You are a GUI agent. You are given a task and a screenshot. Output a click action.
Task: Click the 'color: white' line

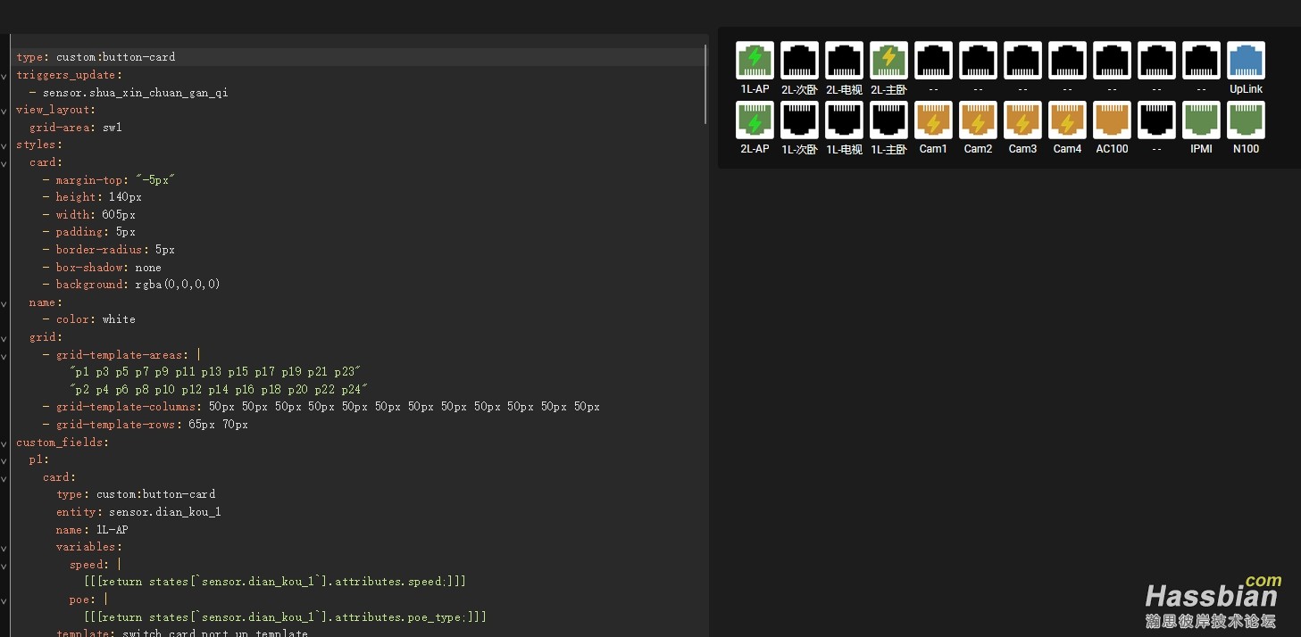pos(96,319)
